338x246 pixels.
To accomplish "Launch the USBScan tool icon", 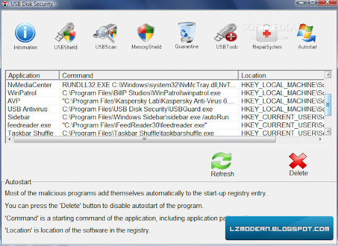I will 106,33.
